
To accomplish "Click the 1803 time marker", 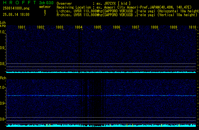I will pos(59,27).
